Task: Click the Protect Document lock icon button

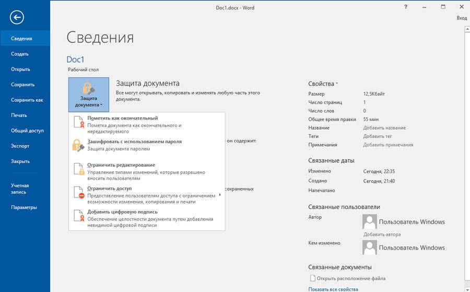Action: 89,95
